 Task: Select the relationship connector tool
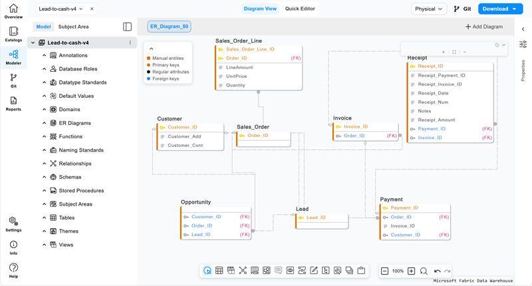coord(243,271)
